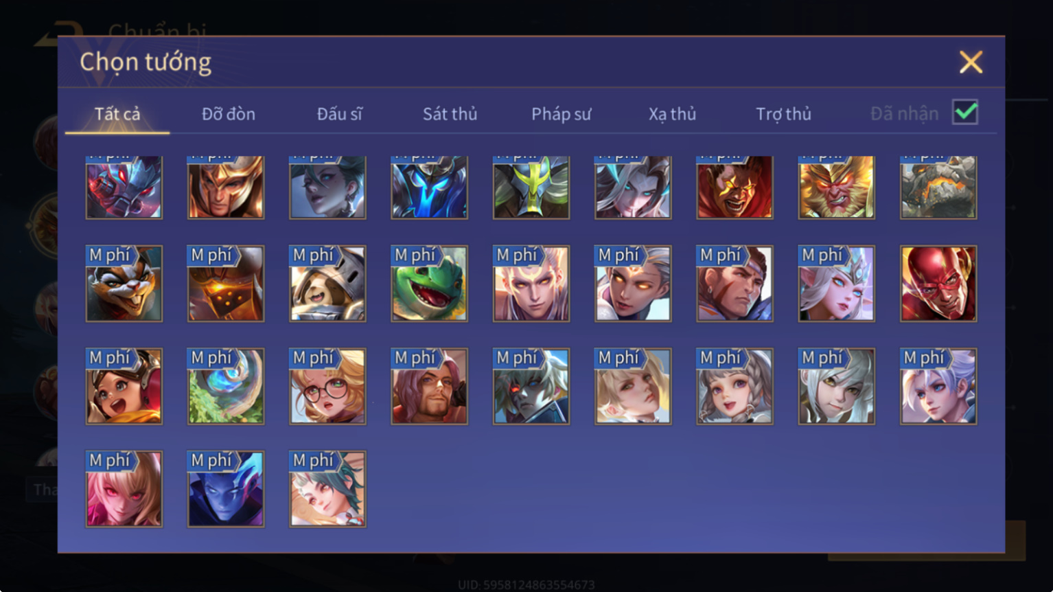
Task: Choose the bearded pink-haired hero
Action: coord(430,386)
